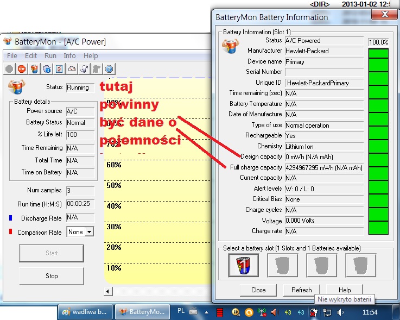400x320 pixels.
Task: Click the network monitor tray icon
Action: [327, 312]
